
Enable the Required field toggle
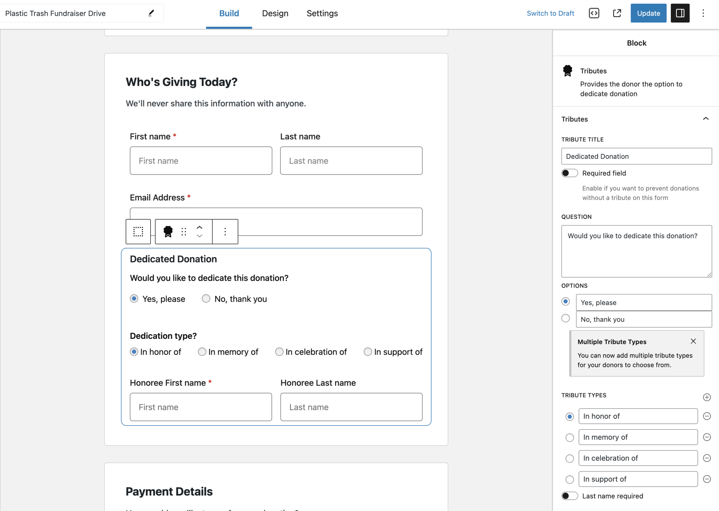569,173
